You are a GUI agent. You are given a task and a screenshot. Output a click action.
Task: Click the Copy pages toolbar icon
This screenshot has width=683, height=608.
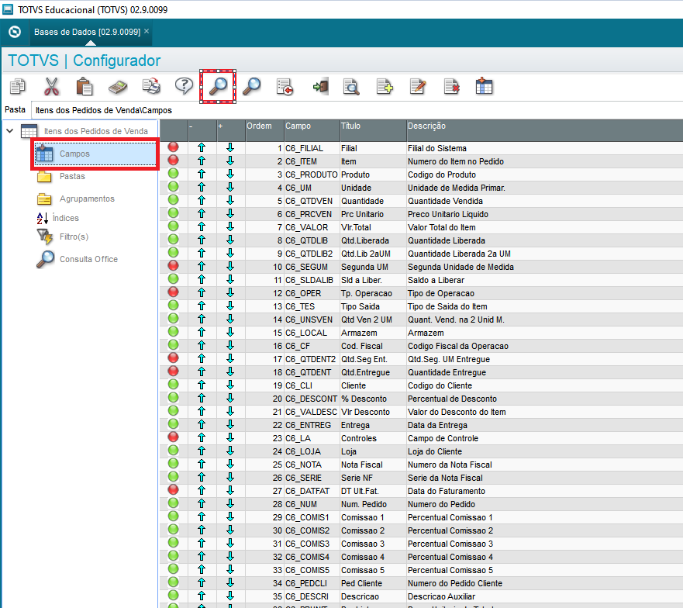click(18, 86)
